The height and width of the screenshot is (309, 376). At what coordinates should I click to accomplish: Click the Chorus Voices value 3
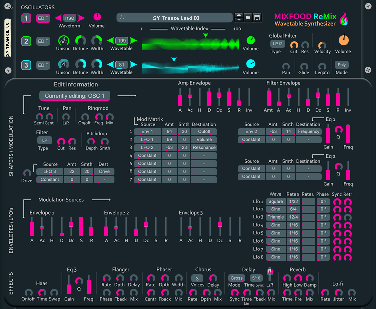pyautogui.click(x=197, y=278)
